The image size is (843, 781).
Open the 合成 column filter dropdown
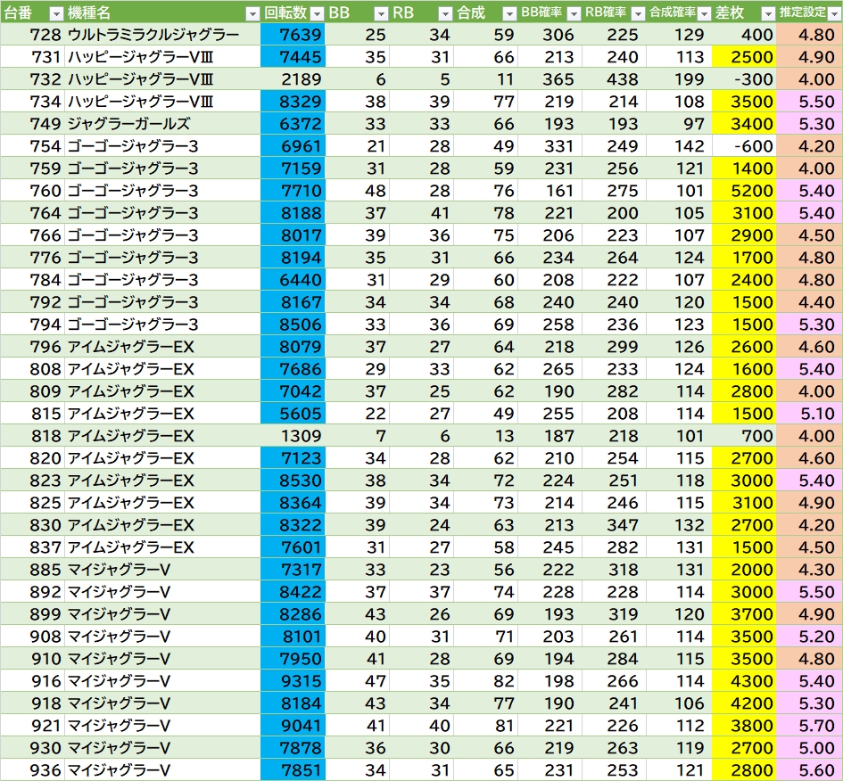coord(509,13)
